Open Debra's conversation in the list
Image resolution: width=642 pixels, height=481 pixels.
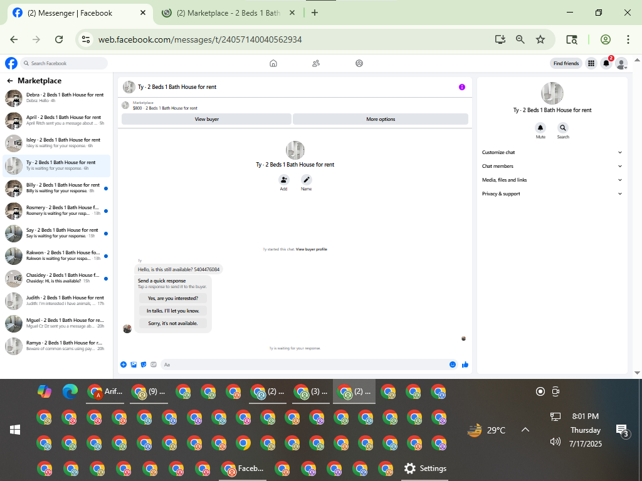tap(56, 98)
